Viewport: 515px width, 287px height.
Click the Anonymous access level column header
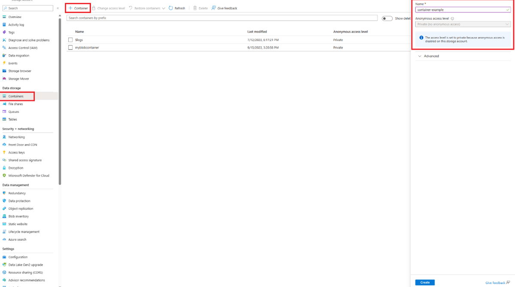point(351,32)
